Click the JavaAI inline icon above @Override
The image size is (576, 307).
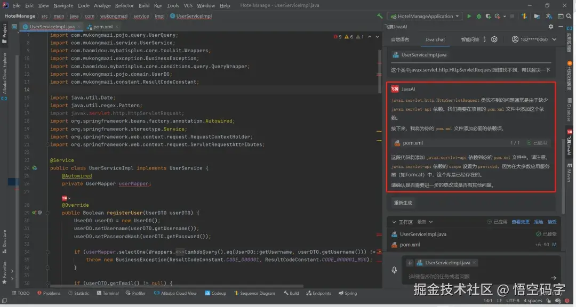65,198
